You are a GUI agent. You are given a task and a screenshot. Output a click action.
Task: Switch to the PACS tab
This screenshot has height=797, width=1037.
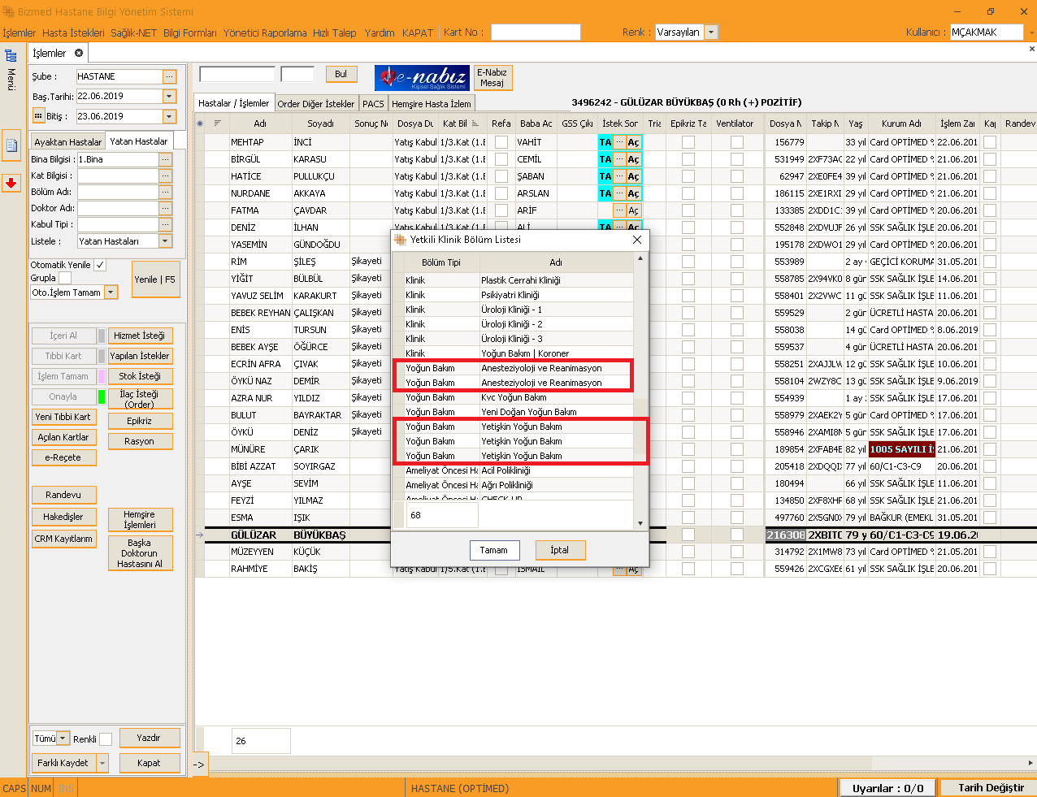[x=373, y=103]
